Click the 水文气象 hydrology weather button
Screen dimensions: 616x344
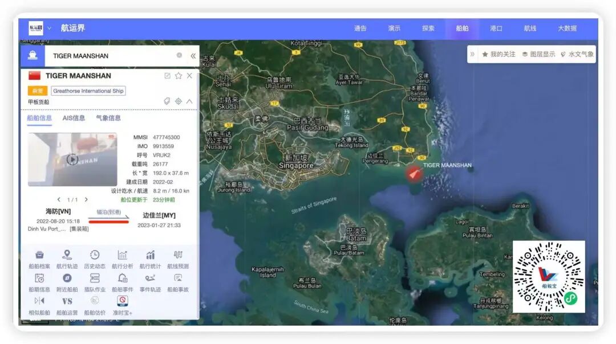click(577, 54)
